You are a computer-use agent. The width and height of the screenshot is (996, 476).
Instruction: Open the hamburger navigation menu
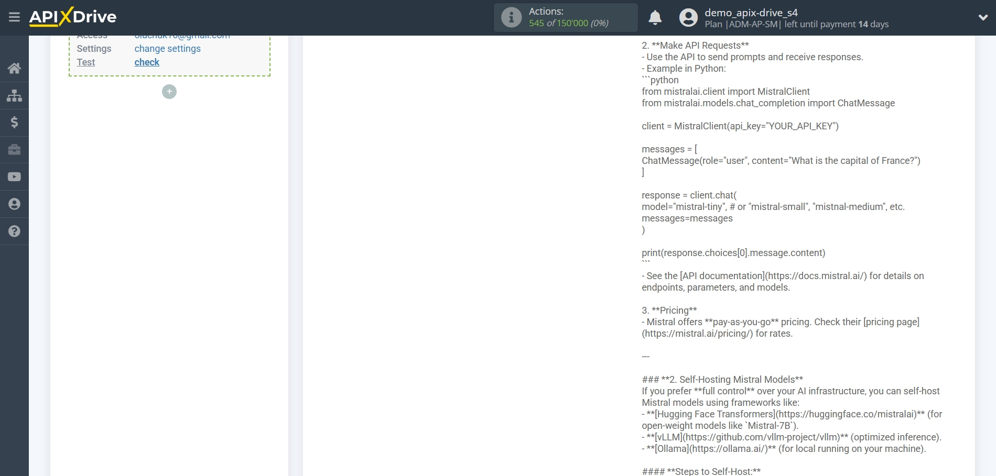(x=14, y=17)
